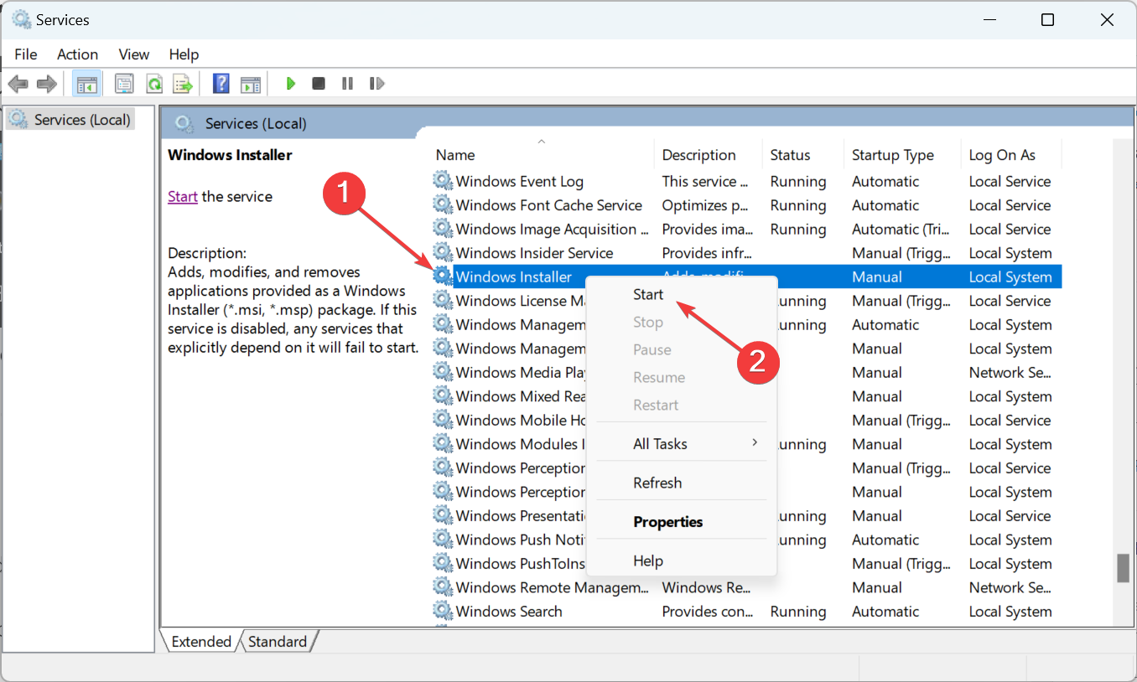Select Services (Local) in the console tree

[x=82, y=120]
